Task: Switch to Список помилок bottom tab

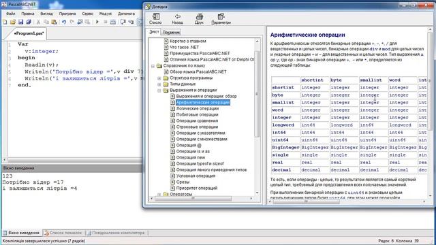Action: point(63,233)
